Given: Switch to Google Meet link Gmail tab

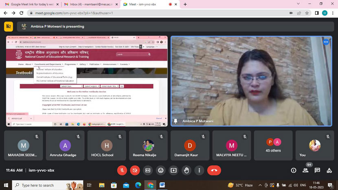Looking at the screenshot, I should point(31,4).
